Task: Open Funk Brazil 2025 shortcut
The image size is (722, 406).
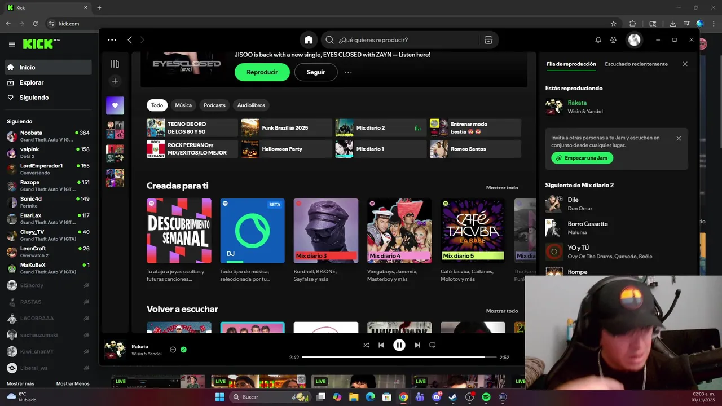Action: pyautogui.click(x=287, y=128)
